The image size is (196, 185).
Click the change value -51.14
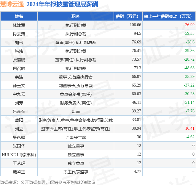tap(189, 102)
